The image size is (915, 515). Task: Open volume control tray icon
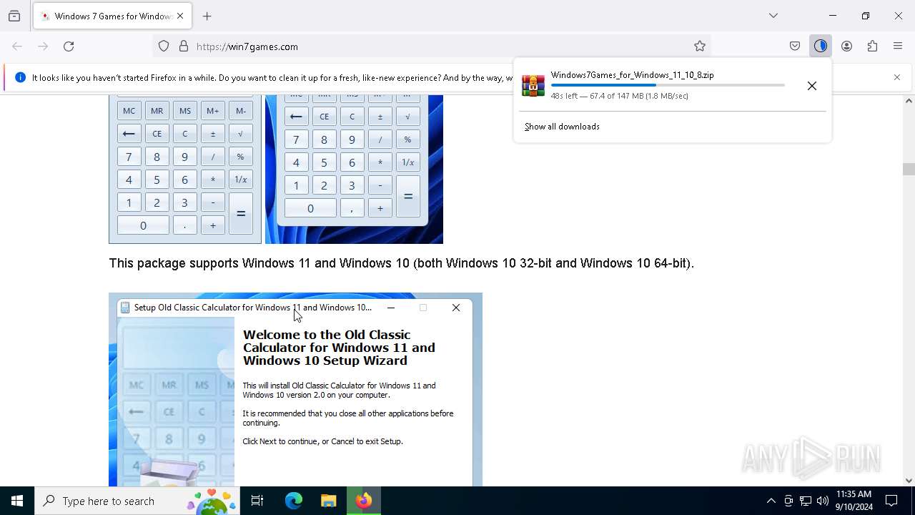(823, 501)
